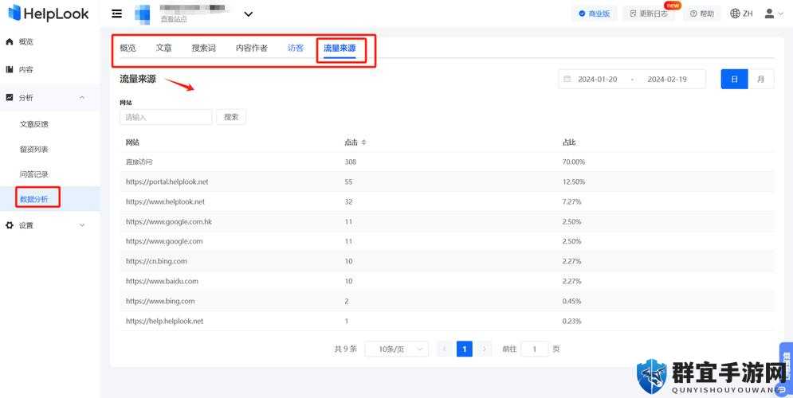Open the site selector dropdown chevron
This screenshot has width=793, height=398.
coord(249,14)
